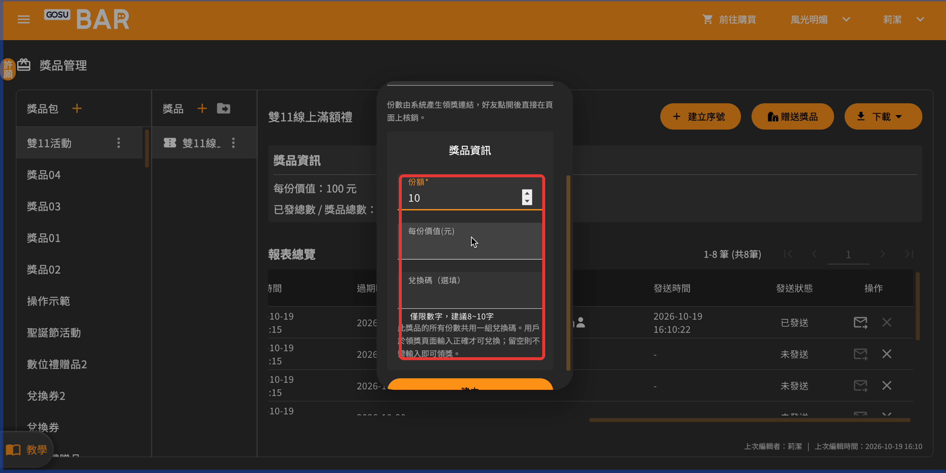
Task: Click the dialog's vertical scrollbar
Action: [568, 273]
